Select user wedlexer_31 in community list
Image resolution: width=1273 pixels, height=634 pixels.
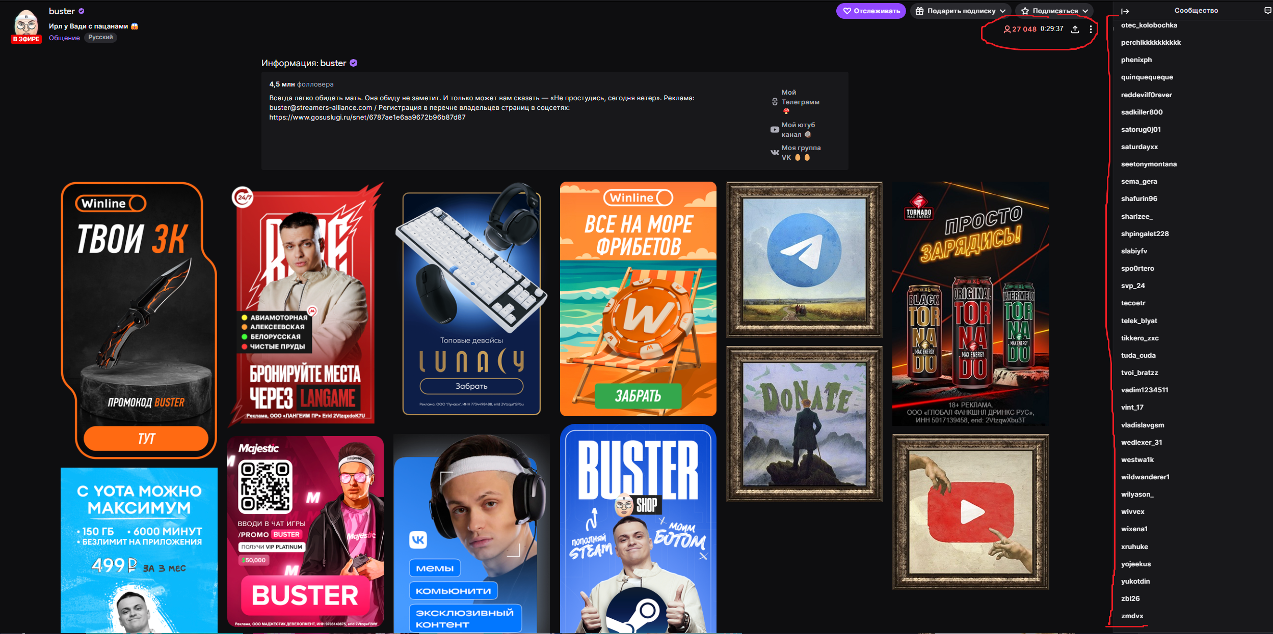coord(1142,442)
